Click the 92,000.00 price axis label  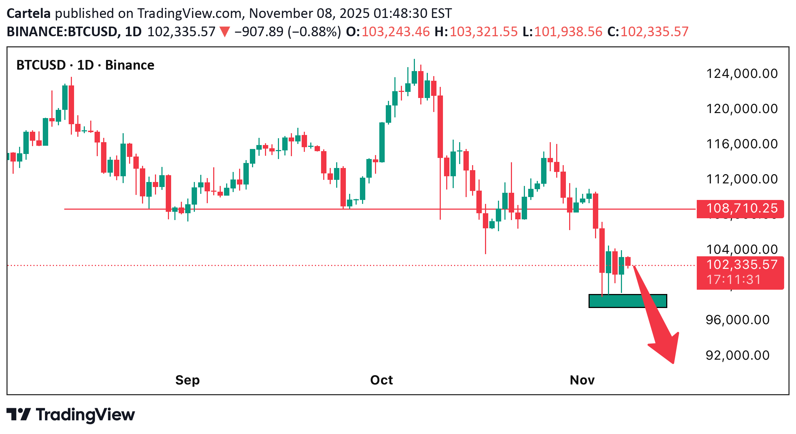click(737, 355)
